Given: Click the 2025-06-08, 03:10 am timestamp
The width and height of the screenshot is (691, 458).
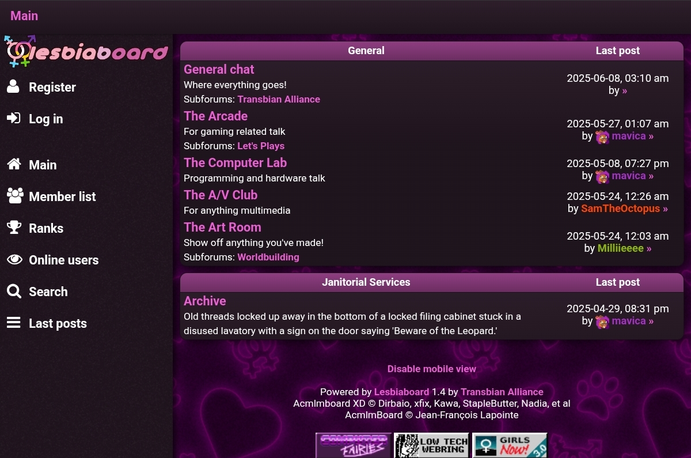Looking at the screenshot, I should pyautogui.click(x=618, y=78).
